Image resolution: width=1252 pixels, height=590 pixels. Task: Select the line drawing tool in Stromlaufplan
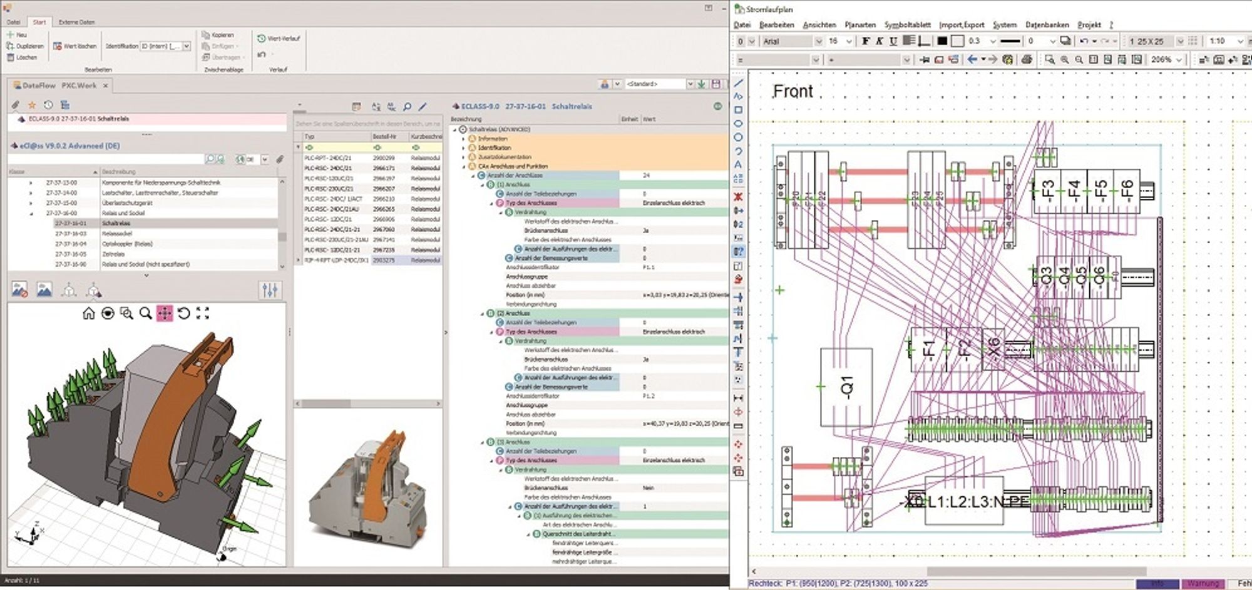click(739, 82)
